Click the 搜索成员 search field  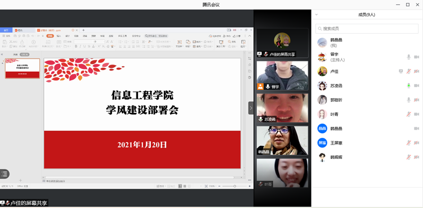tap(367, 29)
